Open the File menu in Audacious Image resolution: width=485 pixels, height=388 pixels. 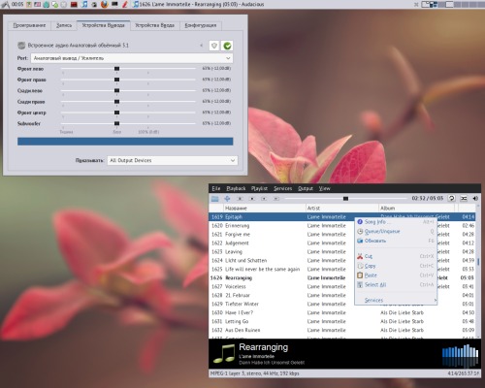pos(216,188)
